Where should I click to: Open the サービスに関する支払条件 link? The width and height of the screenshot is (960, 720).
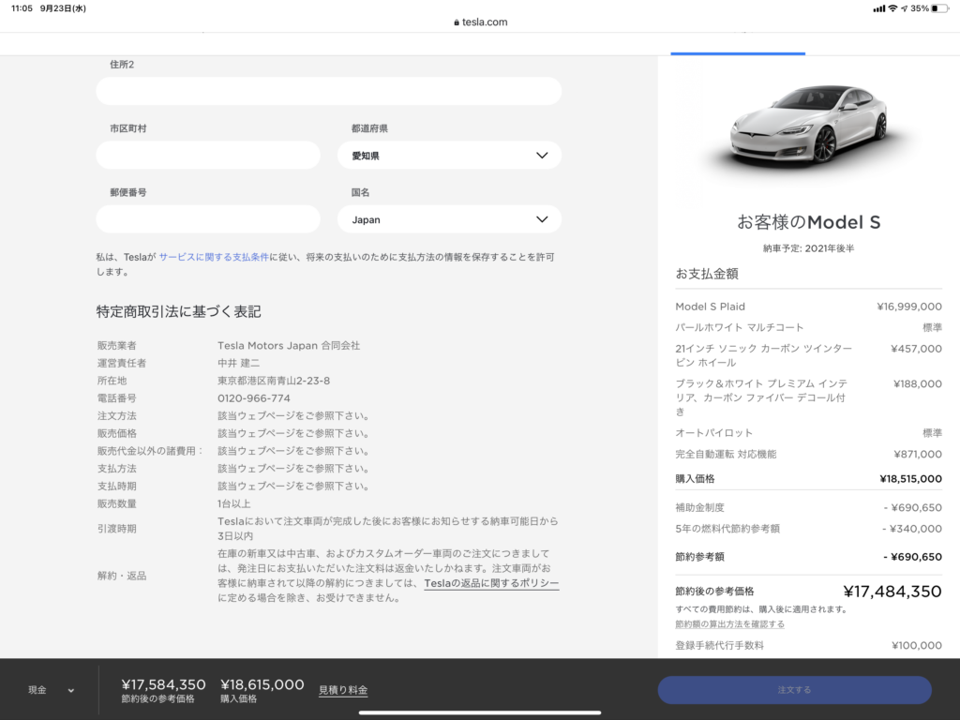(213, 256)
